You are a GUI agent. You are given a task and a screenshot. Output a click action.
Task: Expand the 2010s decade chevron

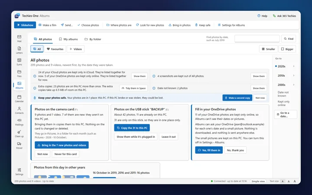click(x=294, y=75)
